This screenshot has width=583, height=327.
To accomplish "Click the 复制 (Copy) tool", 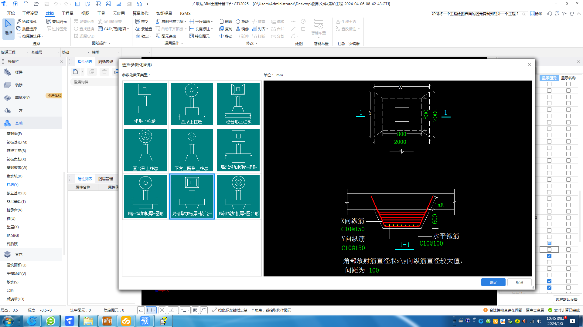I will point(226,29).
